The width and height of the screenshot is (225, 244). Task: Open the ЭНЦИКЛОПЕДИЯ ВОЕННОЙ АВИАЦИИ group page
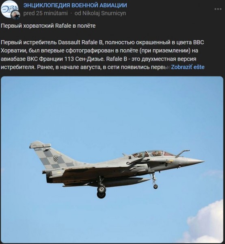tap(75, 5)
